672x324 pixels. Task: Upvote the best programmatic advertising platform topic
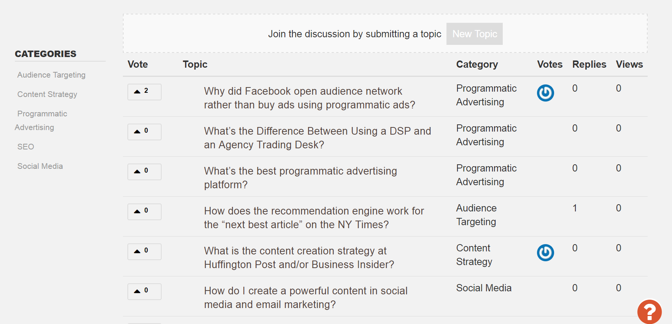point(144,172)
